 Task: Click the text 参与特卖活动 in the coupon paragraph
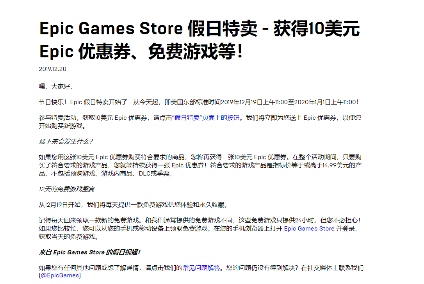coord(57,118)
